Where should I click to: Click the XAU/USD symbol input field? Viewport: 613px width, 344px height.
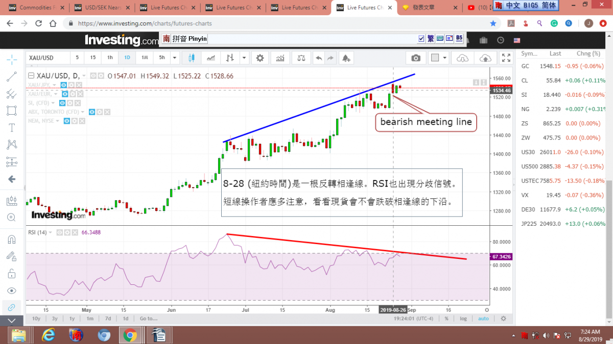point(46,58)
